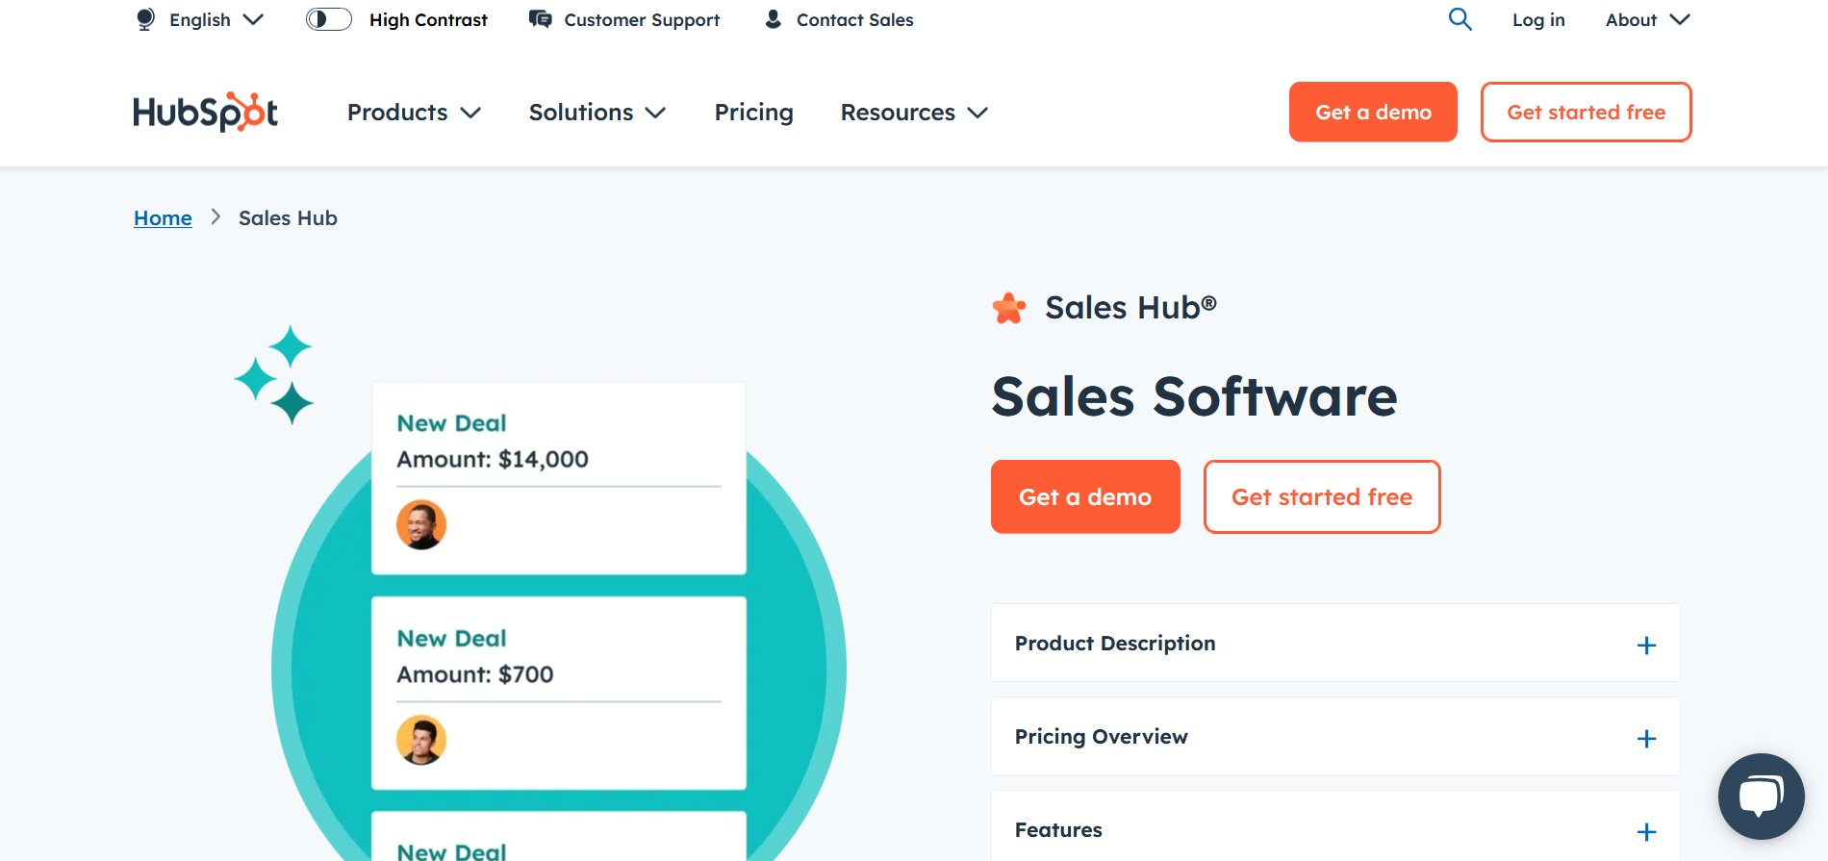Click the 'Amount: $14,000' text
The image size is (1828, 861).
coord(493,460)
